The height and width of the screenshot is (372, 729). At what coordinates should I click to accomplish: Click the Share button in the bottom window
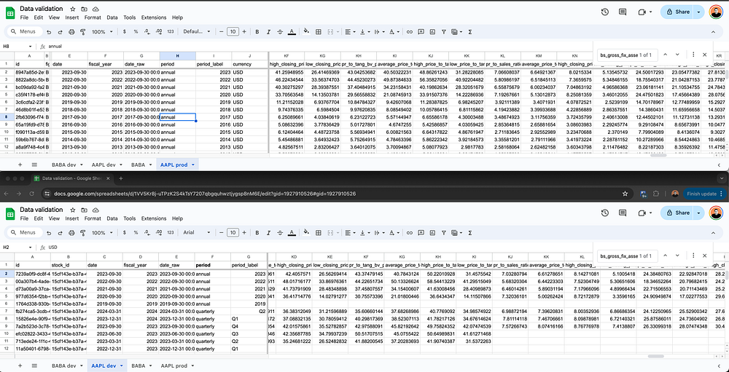pyautogui.click(x=677, y=213)
